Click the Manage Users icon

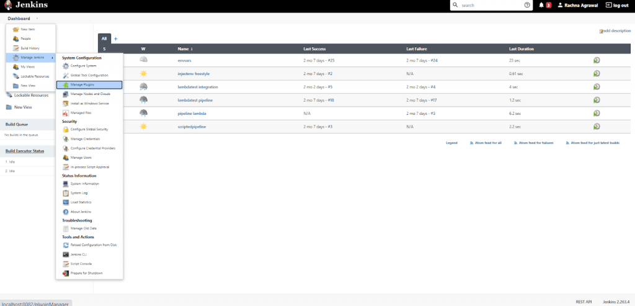(x=66, y=158)
